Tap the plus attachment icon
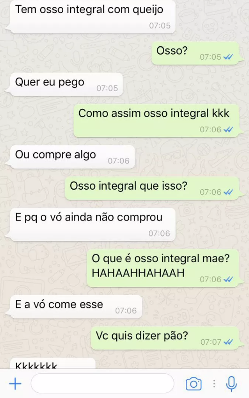 pos(15,384)
